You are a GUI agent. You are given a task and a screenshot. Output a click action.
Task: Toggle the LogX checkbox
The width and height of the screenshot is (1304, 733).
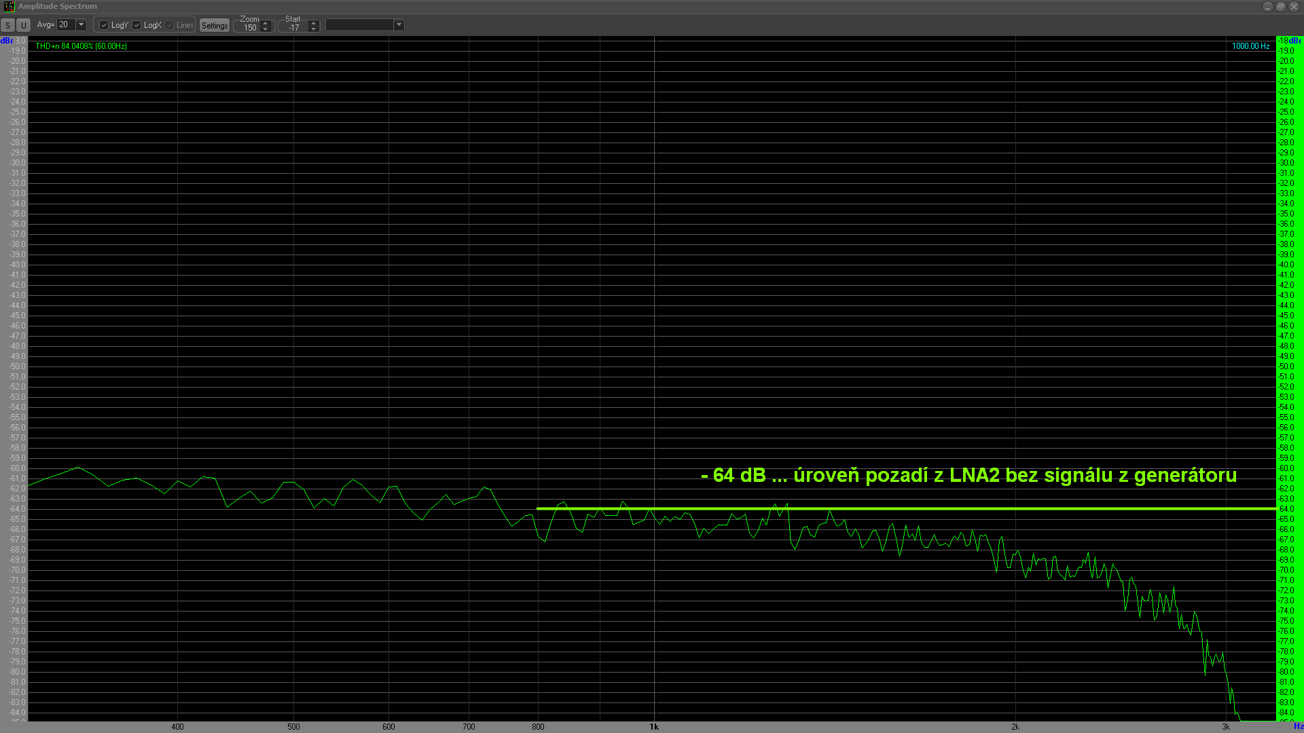pos(137,25)
